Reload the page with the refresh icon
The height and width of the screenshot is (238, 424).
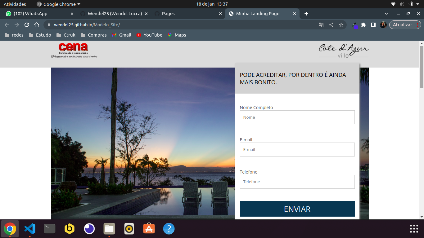point(26,24)
